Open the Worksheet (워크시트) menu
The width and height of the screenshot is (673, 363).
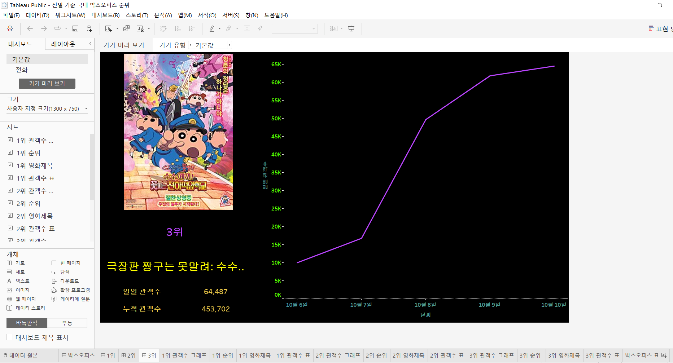[70, 15]
